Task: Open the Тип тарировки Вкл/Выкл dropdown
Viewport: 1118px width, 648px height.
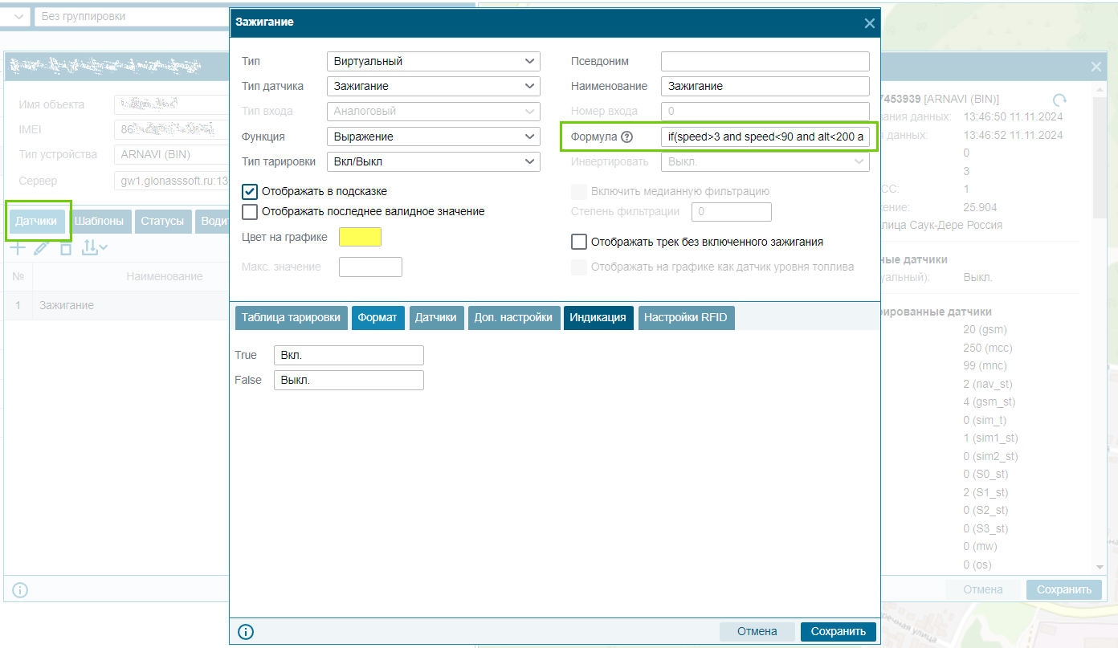Action: 434,161
